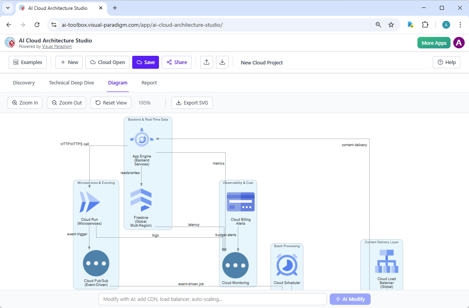Click the Firestore database icon

[x=142, y=200]
